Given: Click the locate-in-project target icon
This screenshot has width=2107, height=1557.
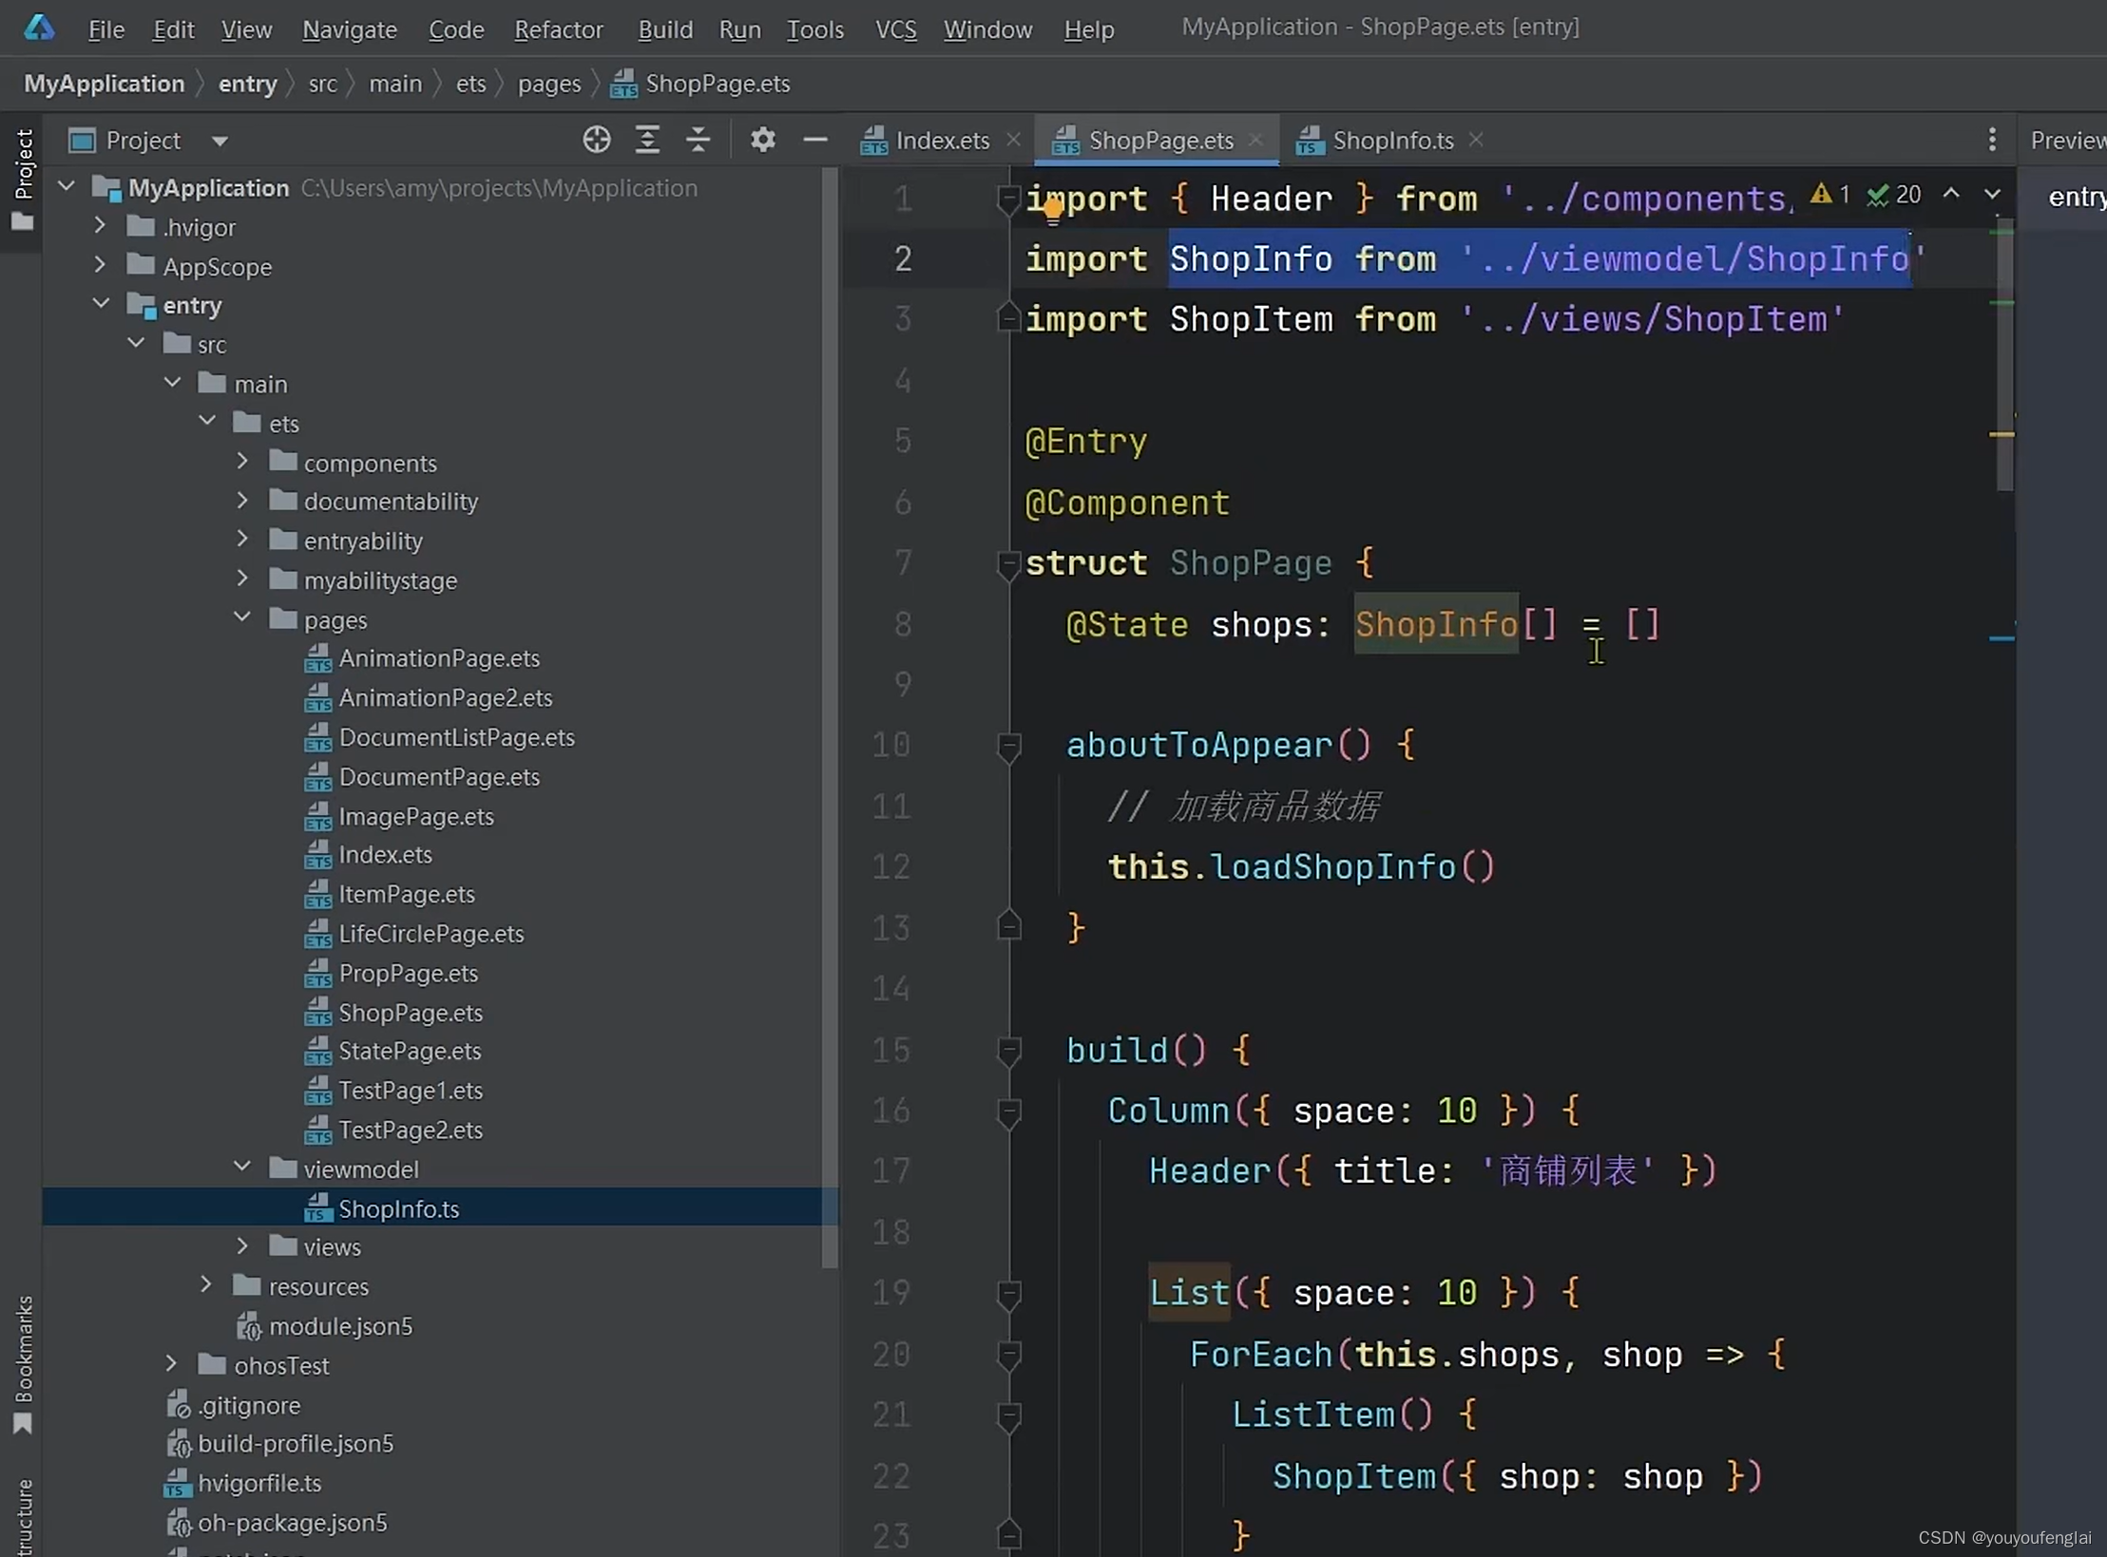Looking at the screenshot, I should [596, 141].
